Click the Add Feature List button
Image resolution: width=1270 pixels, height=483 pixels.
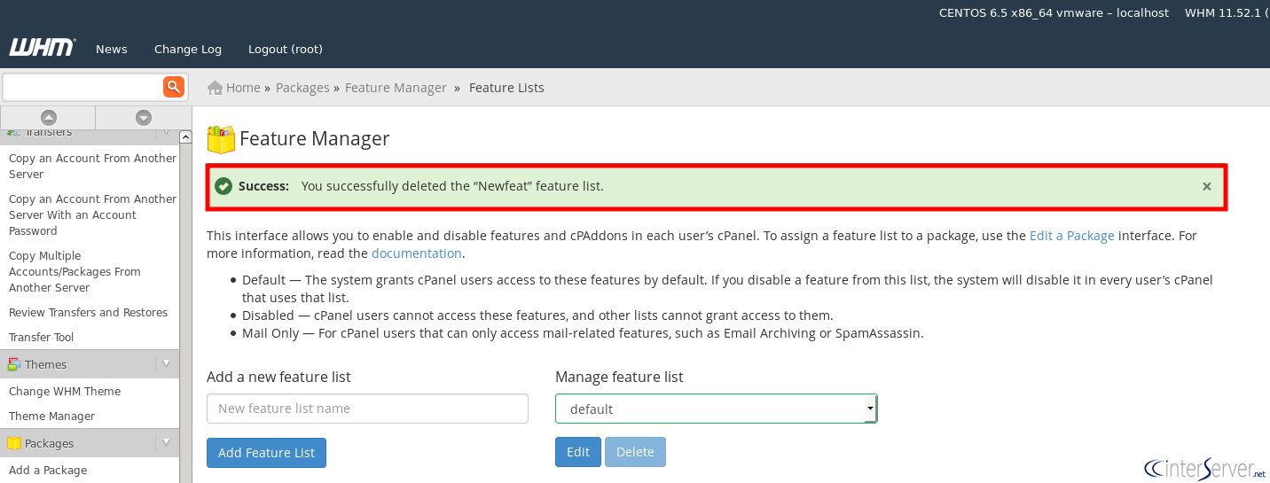point(266,453)
